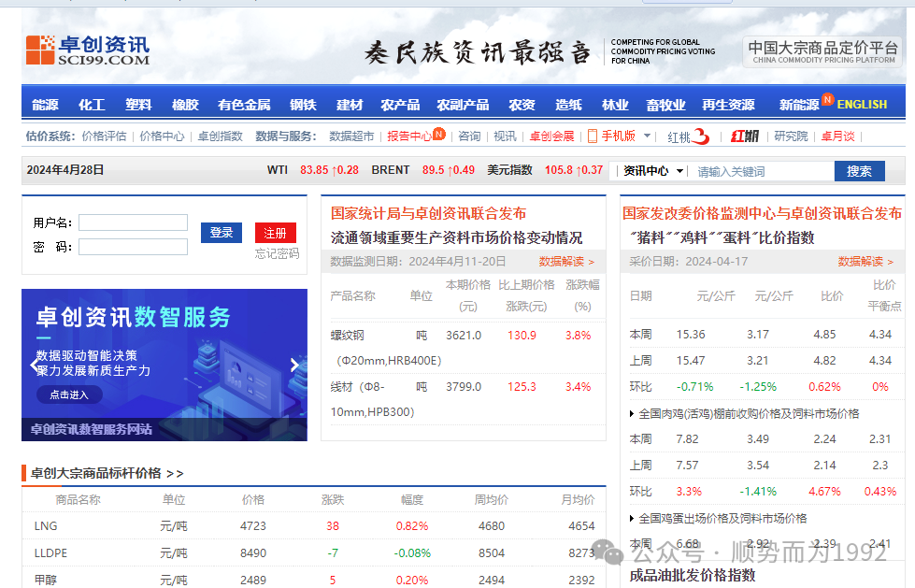
Task: Focus the 密码 password field
Action: pyautogui.click(x=133, y=247)
